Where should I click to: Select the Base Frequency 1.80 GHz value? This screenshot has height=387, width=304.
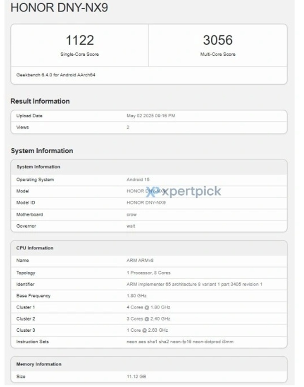[x=136, y=296]
